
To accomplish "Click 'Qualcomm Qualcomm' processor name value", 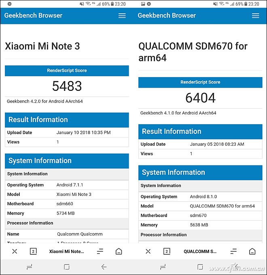I will [80, 234].
